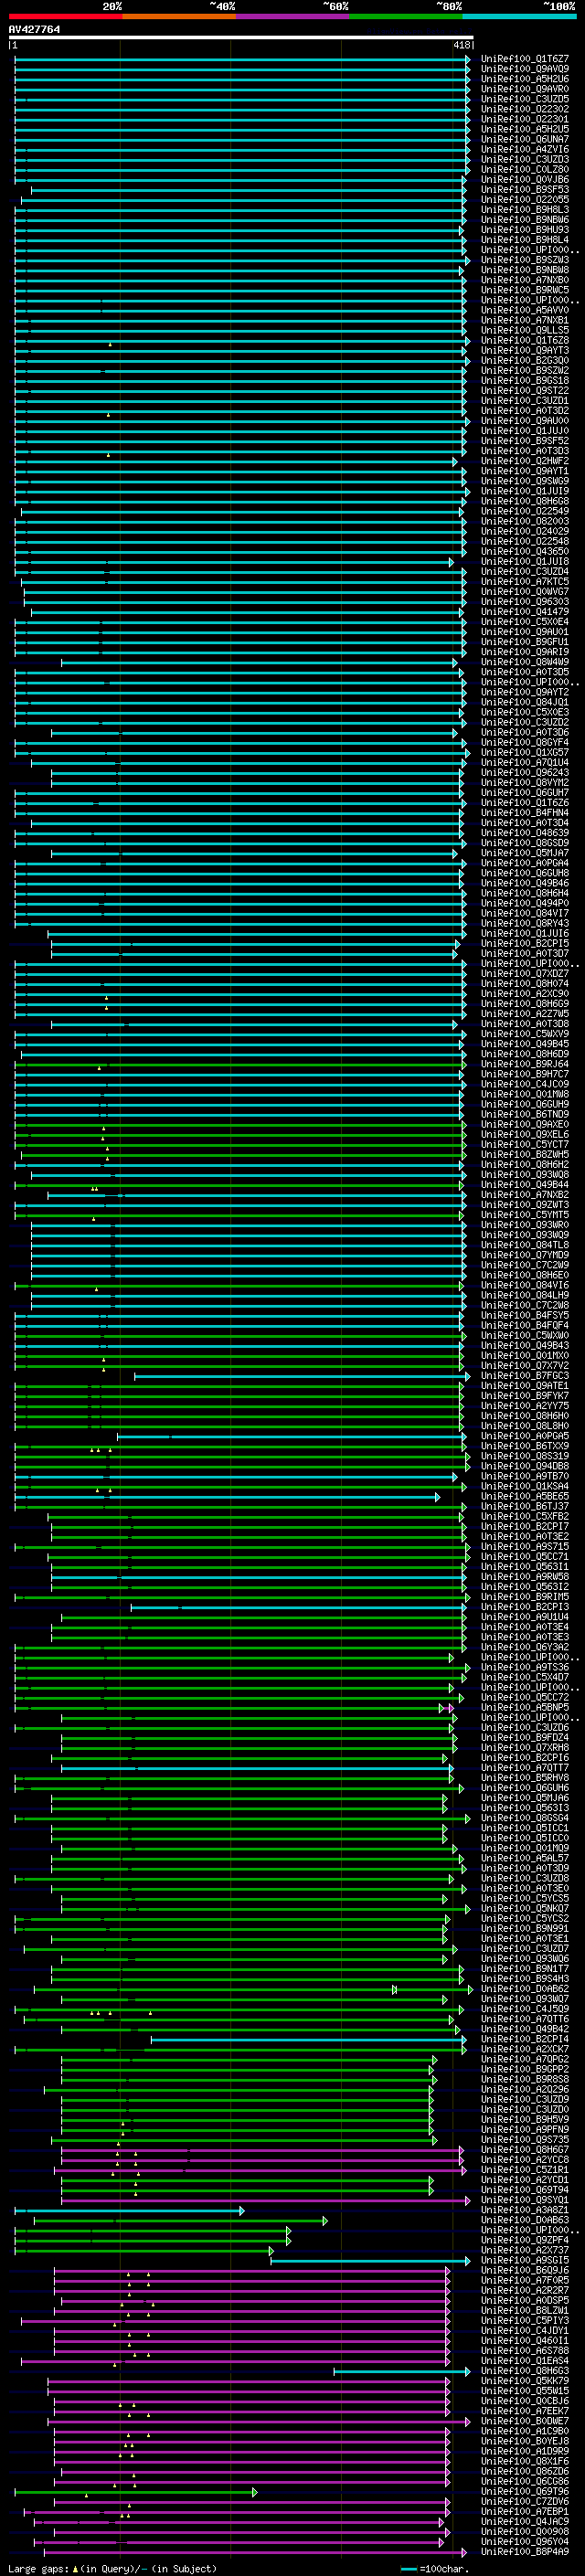Screen dimensions: 585x2576
Task: Open hit UniRef100_Q9AVQ9
Action: point(524,69)
